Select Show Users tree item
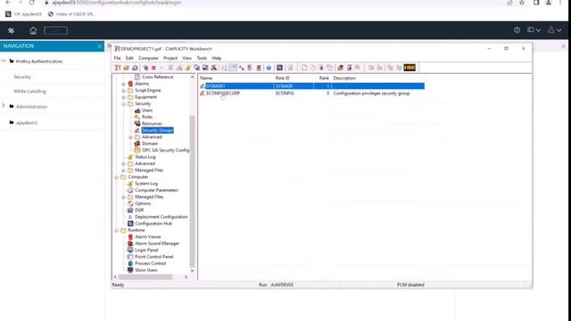571x321 pixels. 146,270
